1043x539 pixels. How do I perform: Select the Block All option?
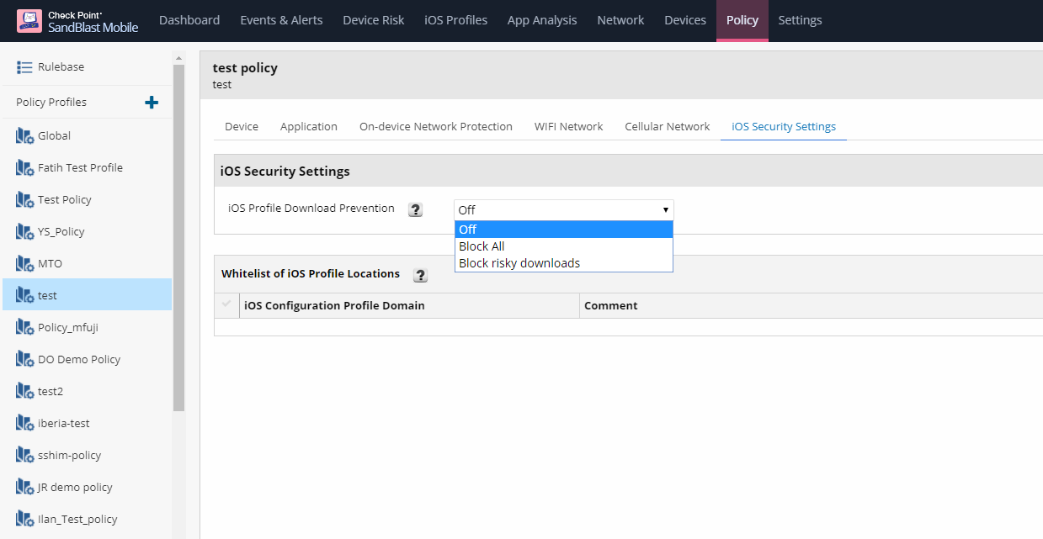(482, 246)
